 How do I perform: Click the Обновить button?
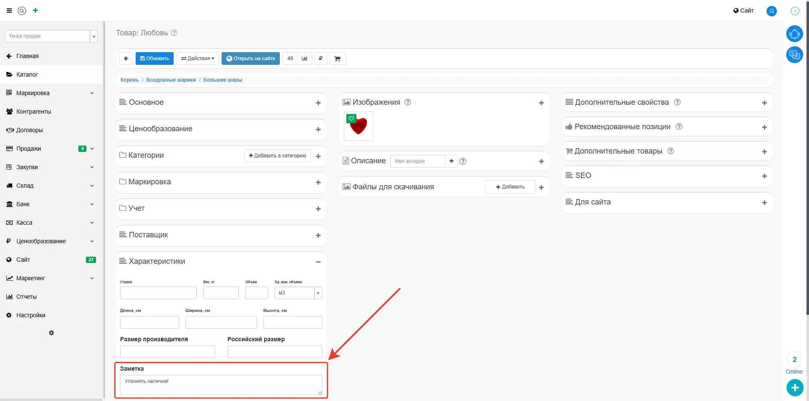pyautogui.click(x=155, y=58)
